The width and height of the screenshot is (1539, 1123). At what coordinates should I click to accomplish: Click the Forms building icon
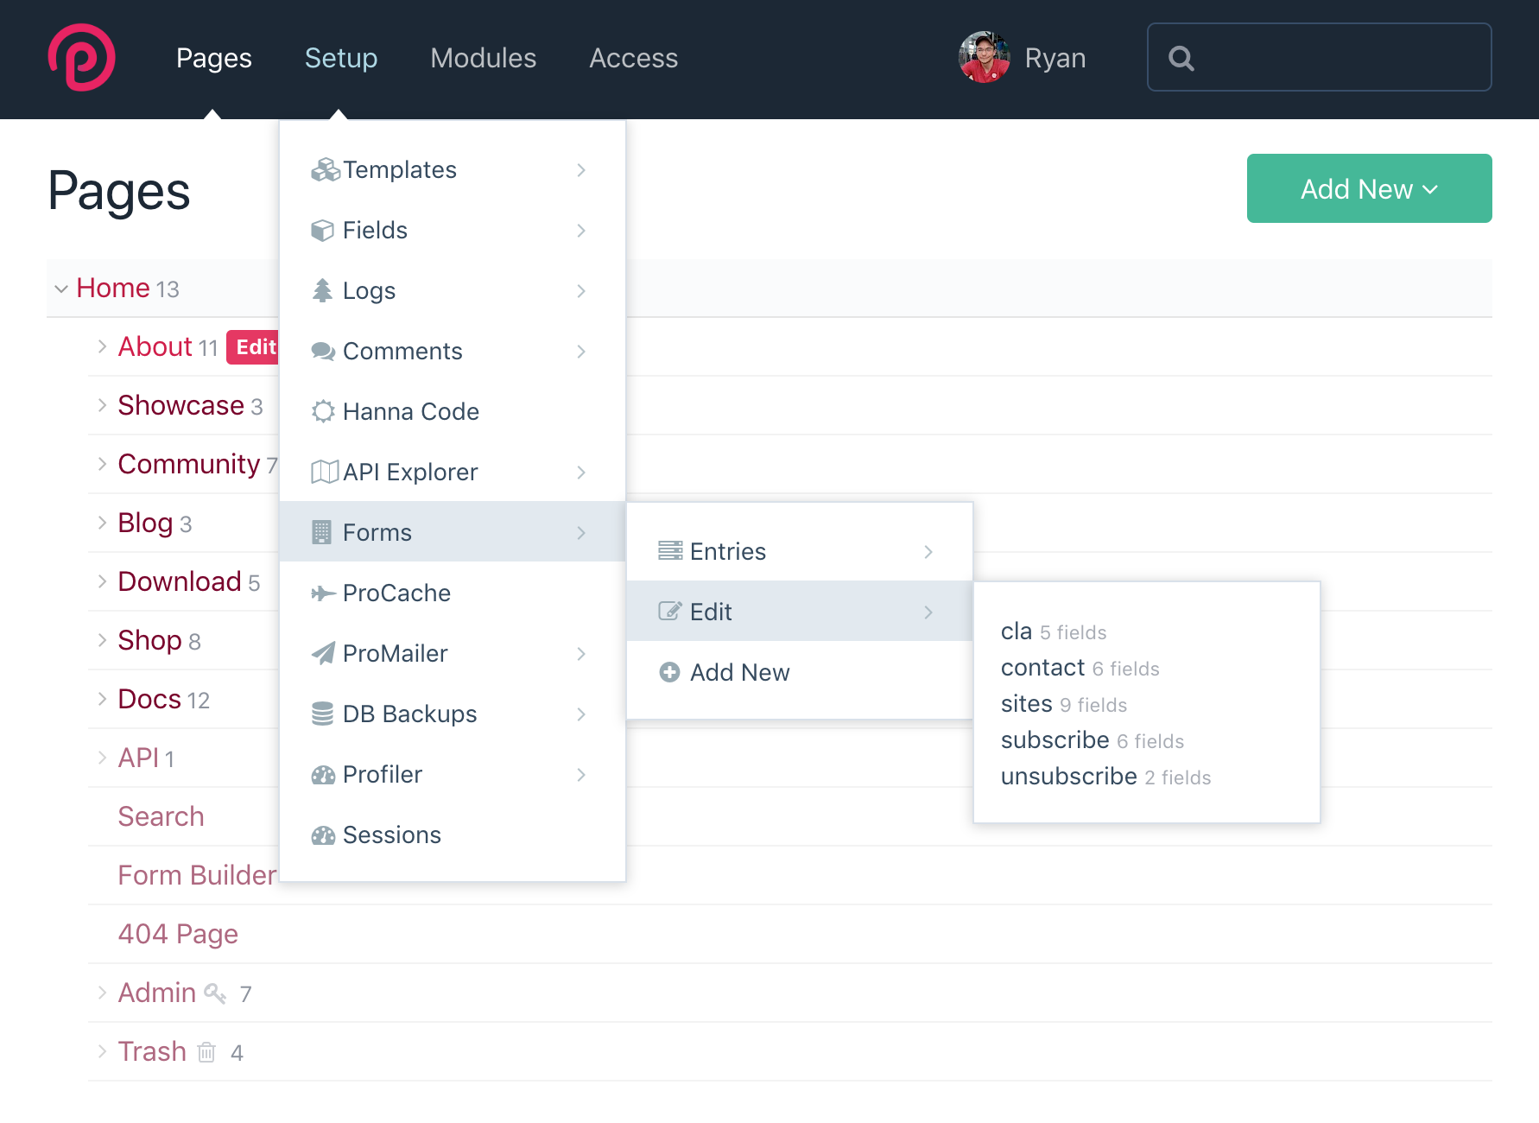coord(321,533)
